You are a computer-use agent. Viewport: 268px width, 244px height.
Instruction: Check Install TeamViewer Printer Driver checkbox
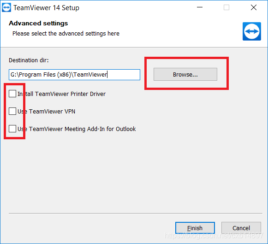pos(12,94)
